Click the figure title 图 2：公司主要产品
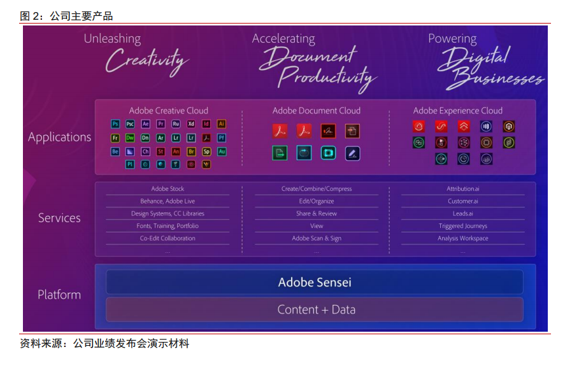The height and width of the screenshot is (368, 565). 66,16
